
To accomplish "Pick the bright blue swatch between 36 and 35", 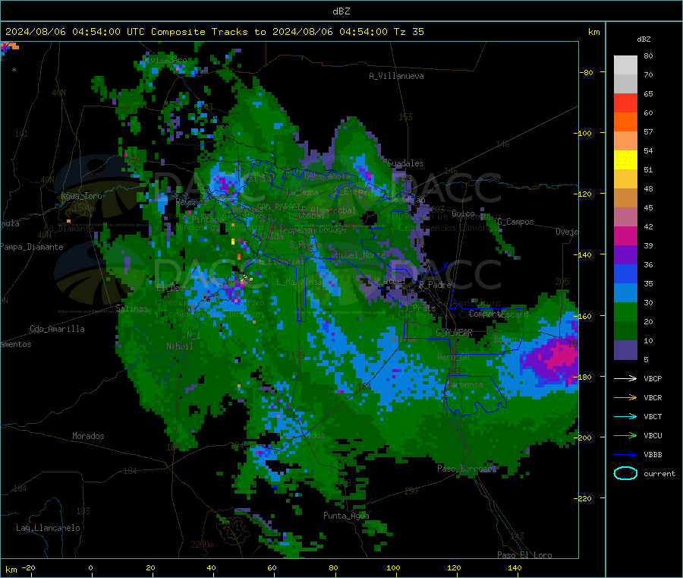I will coord(625,273).
